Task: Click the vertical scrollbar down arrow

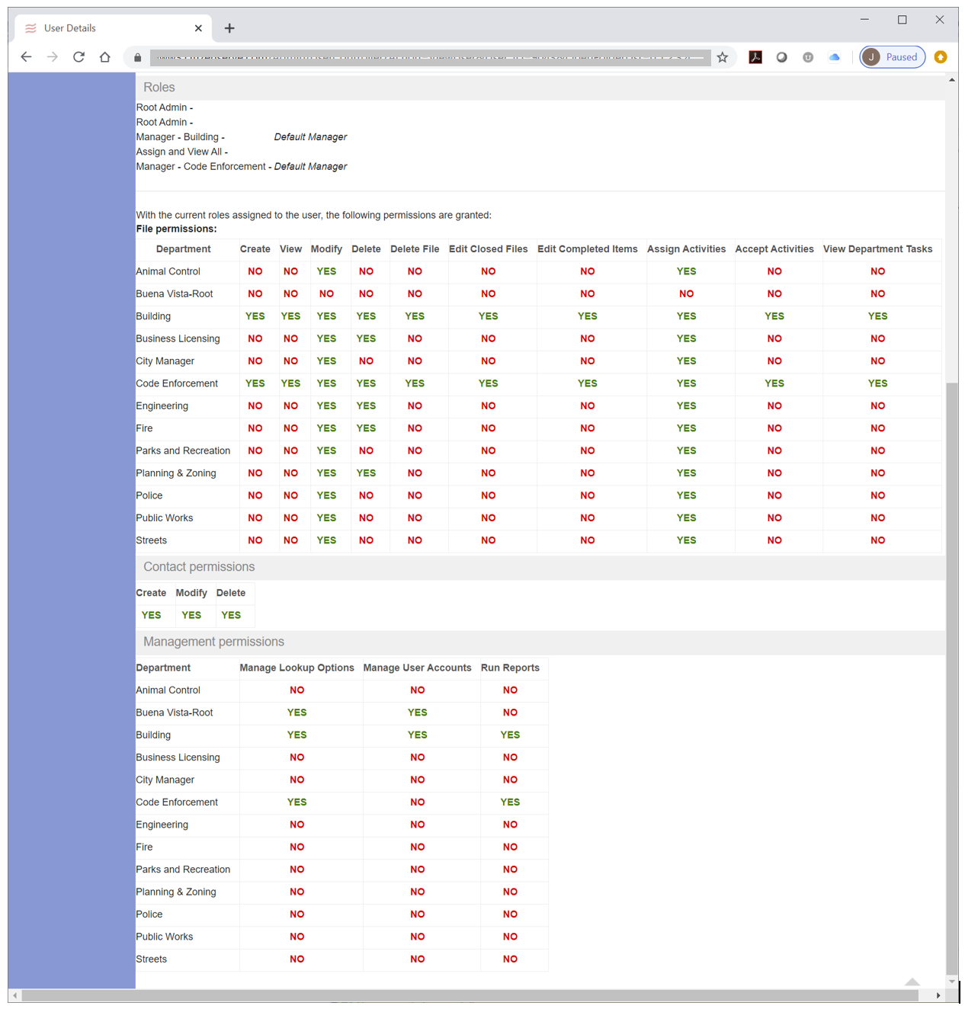Action: (952, 982)
